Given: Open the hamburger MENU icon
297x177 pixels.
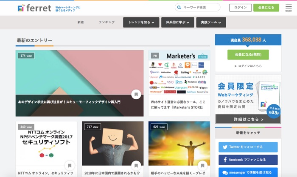Looking at the screenshot, I should 289,8.
